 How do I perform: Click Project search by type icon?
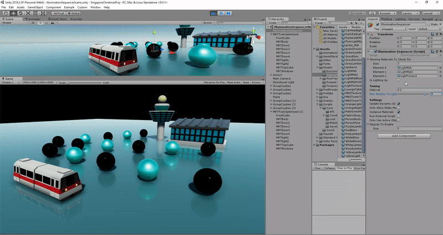click(352, 23)
